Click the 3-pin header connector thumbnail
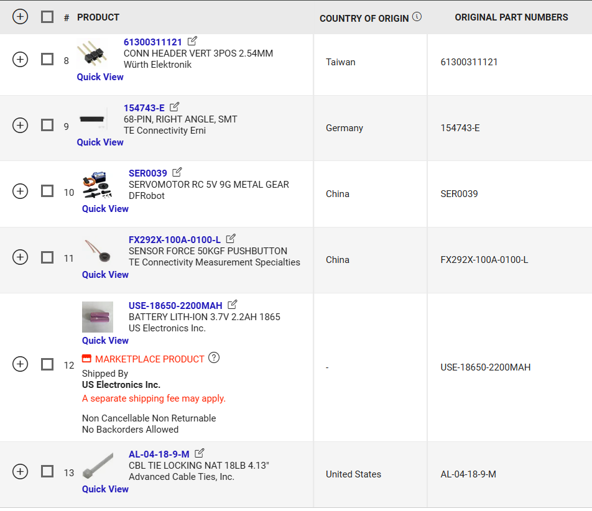The image size is (592, 511). (92, 54)
